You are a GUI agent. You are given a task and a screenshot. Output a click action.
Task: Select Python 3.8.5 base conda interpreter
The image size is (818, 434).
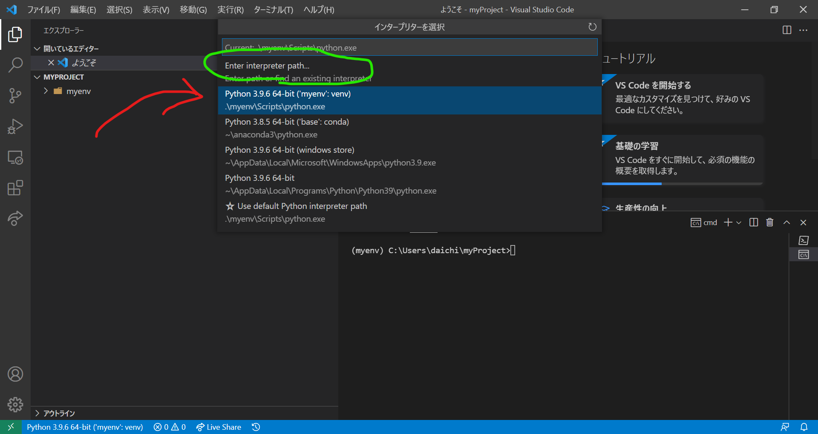(x=409, y=128)
